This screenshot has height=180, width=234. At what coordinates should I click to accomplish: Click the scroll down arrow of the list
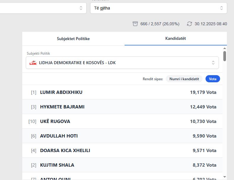pos(225,177)
